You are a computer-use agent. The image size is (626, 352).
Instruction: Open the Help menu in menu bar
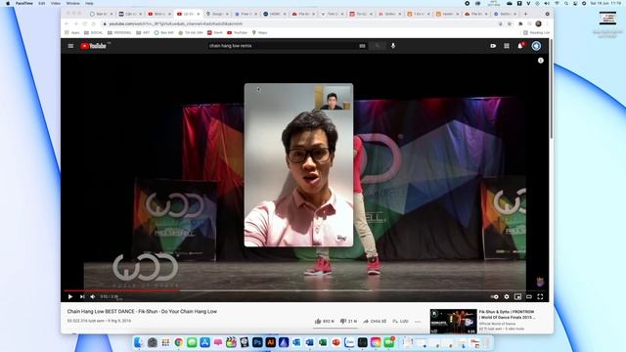(x=89, y=3)
